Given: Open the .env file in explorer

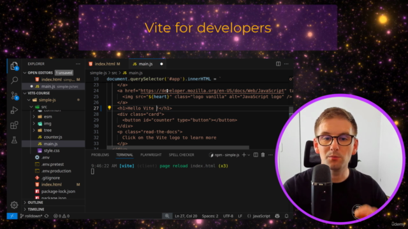Looking at the screenshot, I should tap(54, 157).
